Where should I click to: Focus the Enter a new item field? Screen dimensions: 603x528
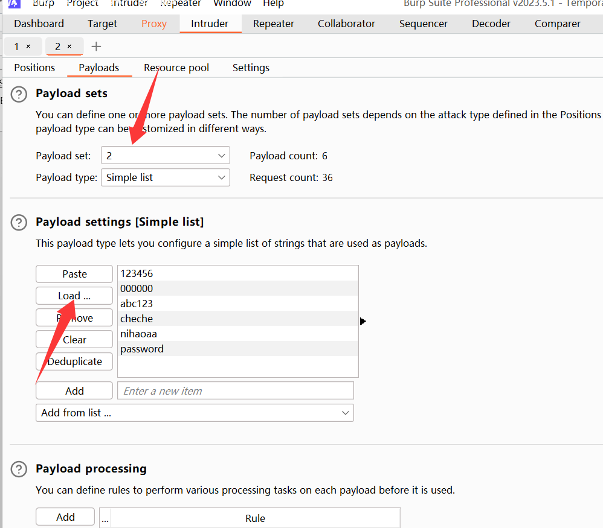(236, 391)
